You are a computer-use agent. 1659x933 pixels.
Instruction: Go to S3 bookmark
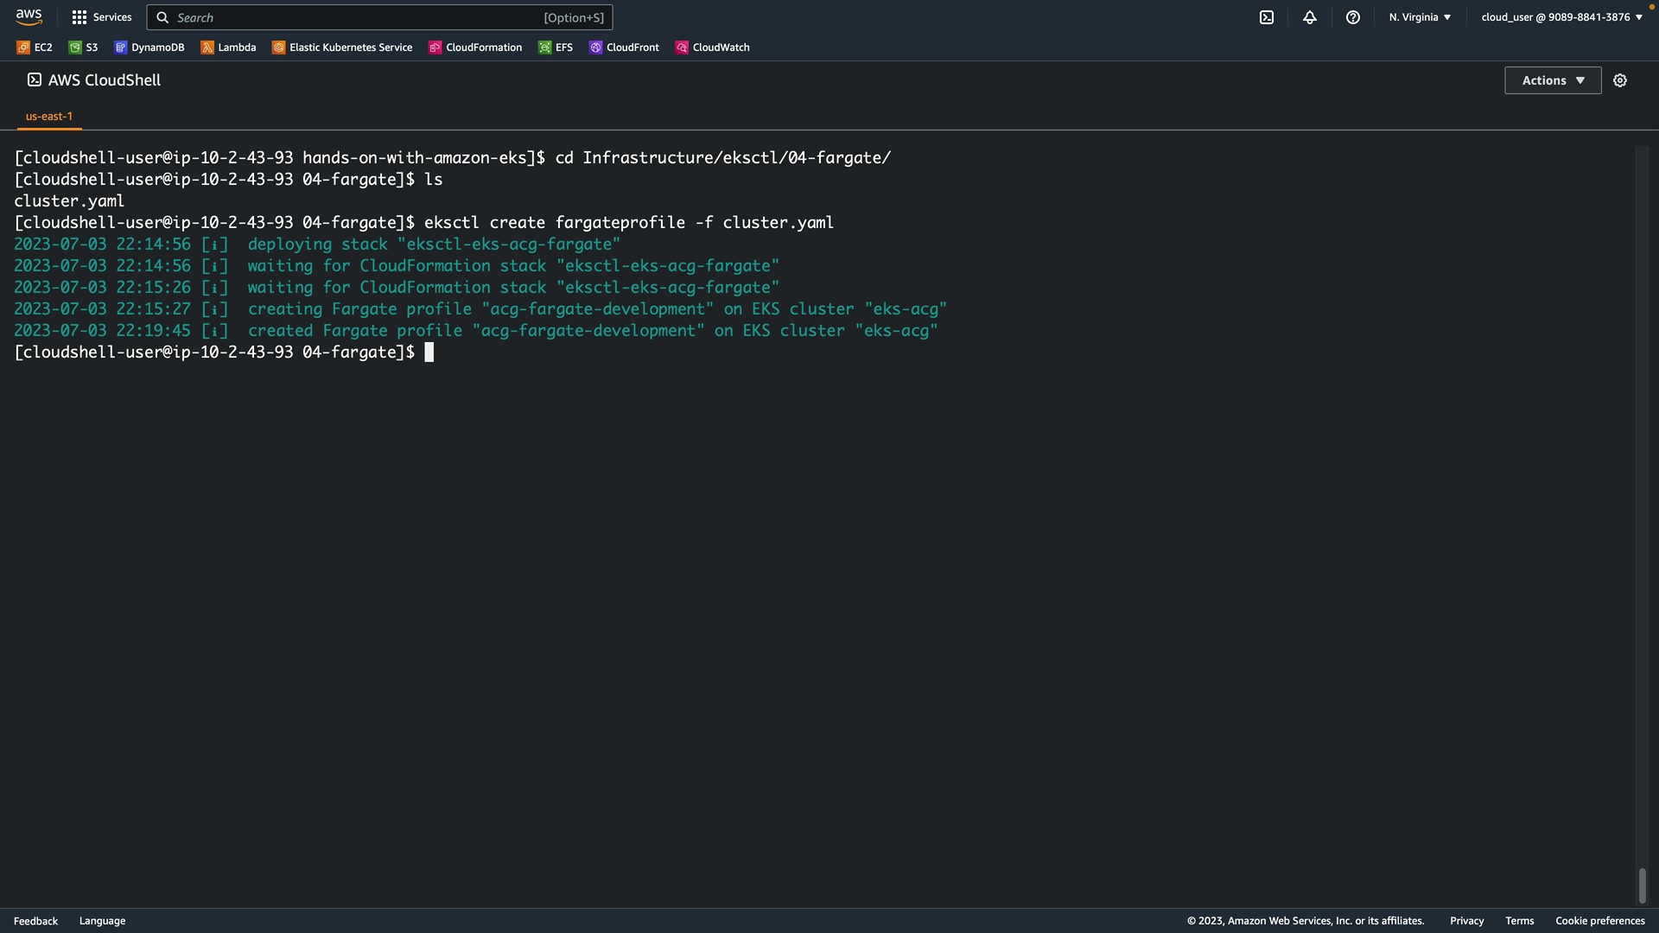coord(83,48)
